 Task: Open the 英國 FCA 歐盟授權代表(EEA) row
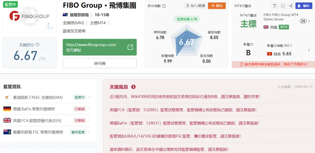tap(47, 120)
